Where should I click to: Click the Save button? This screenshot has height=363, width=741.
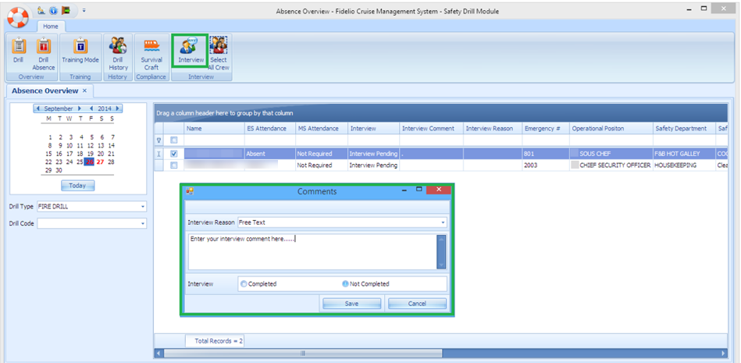(351, 304)
